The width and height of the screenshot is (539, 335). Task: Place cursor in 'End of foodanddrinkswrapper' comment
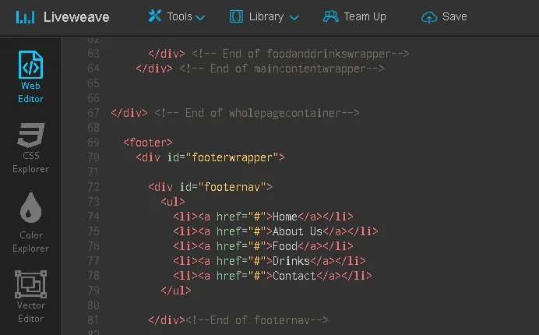[301, 54]
